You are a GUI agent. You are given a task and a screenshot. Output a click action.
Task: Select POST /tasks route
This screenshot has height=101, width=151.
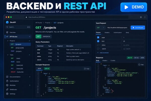16,62
